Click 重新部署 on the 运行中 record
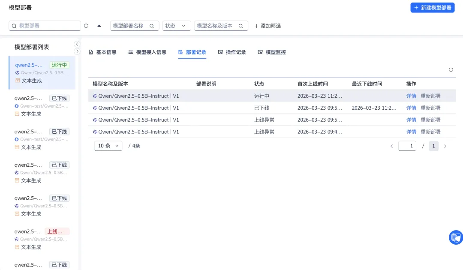 [x=430, y=96]
